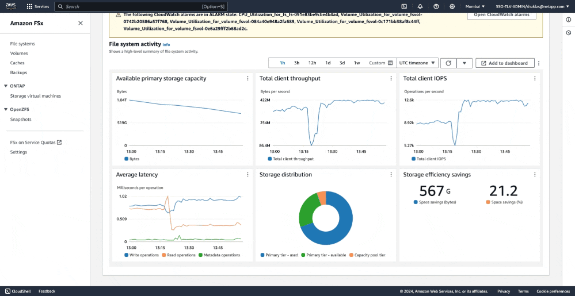Open Backups in the sidebar
Screen dimensions: 575x296
click(x=18, y=72)
